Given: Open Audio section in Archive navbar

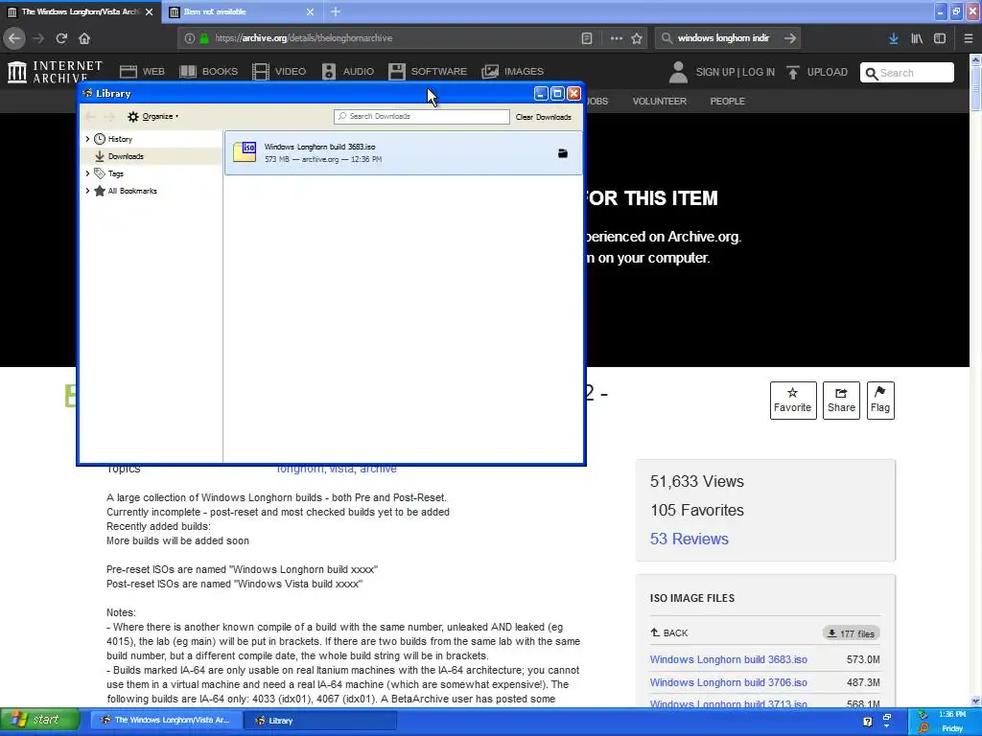Looking at the screenshot, I should (347, 71).
